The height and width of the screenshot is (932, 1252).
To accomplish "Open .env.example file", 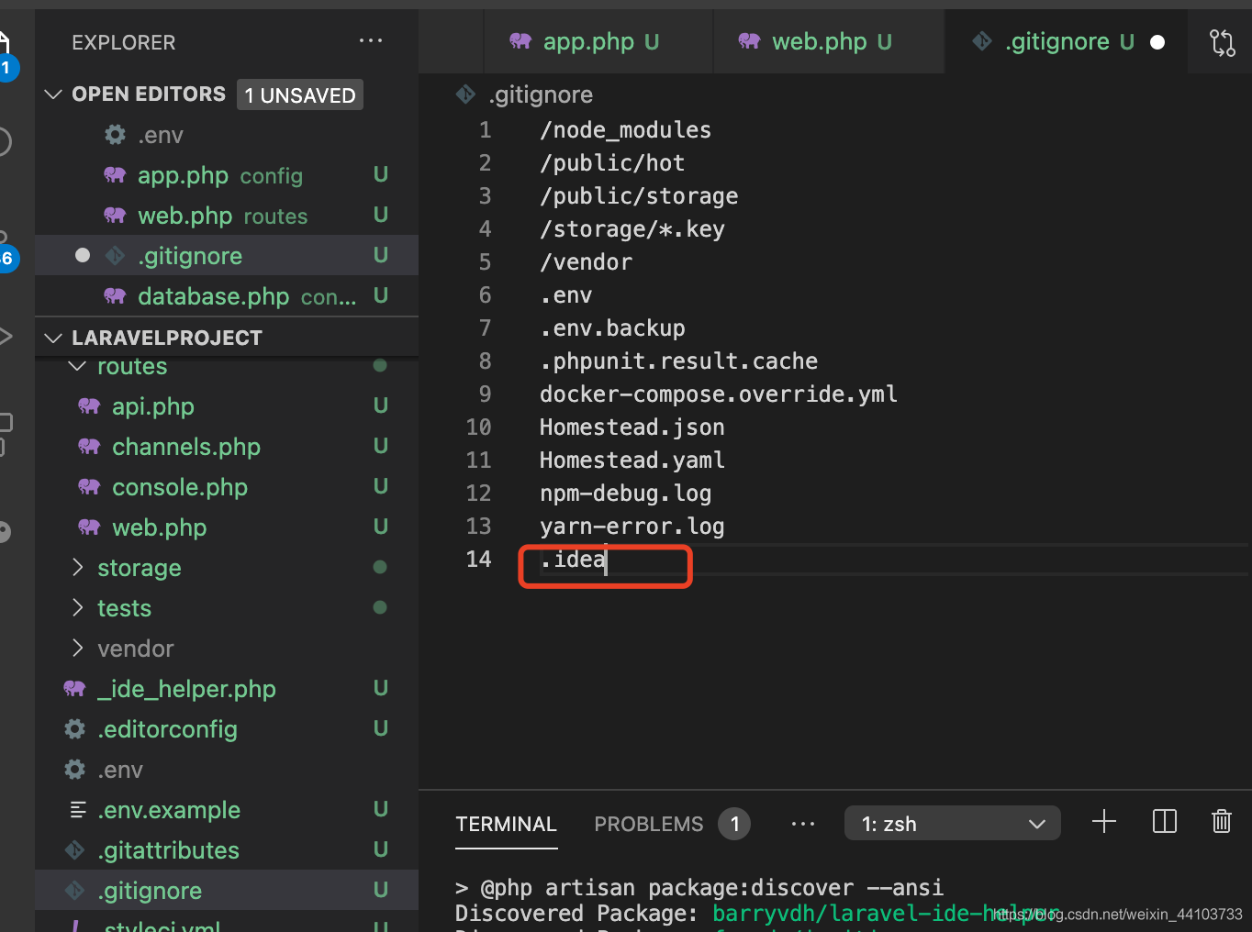I will click(x=227, y=810).
